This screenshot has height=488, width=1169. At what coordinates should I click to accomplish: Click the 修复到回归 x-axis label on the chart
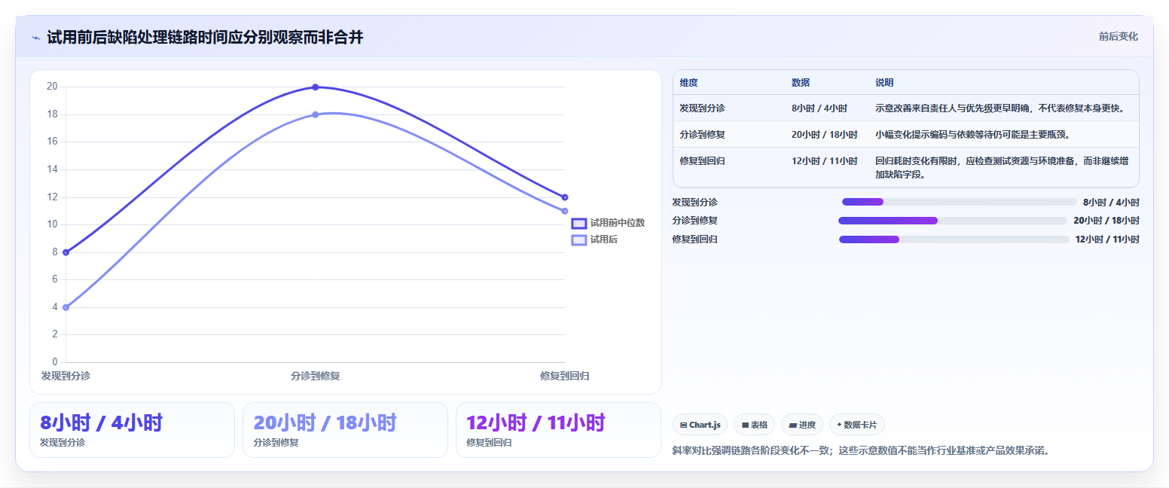[x=565, y=375]
